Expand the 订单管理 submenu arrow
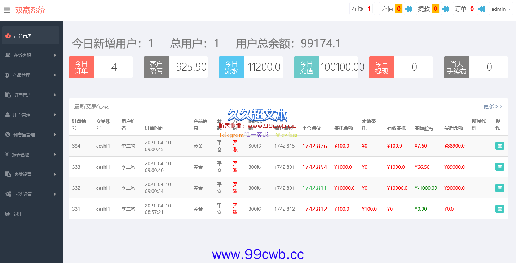This screenshot has width=516, height=263. (55, 95)
